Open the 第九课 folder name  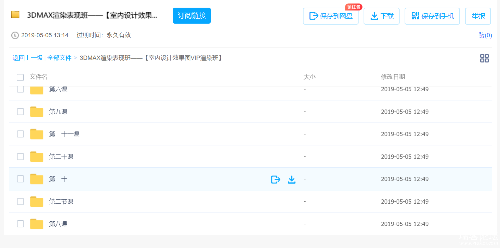(58, 112)
